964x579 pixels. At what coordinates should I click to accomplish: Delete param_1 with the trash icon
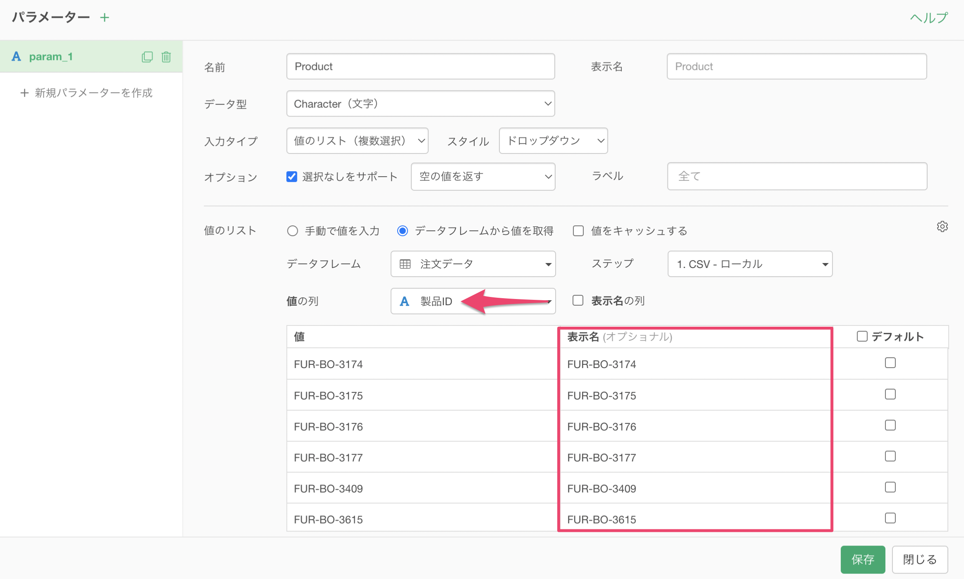(x=166, y=57)
